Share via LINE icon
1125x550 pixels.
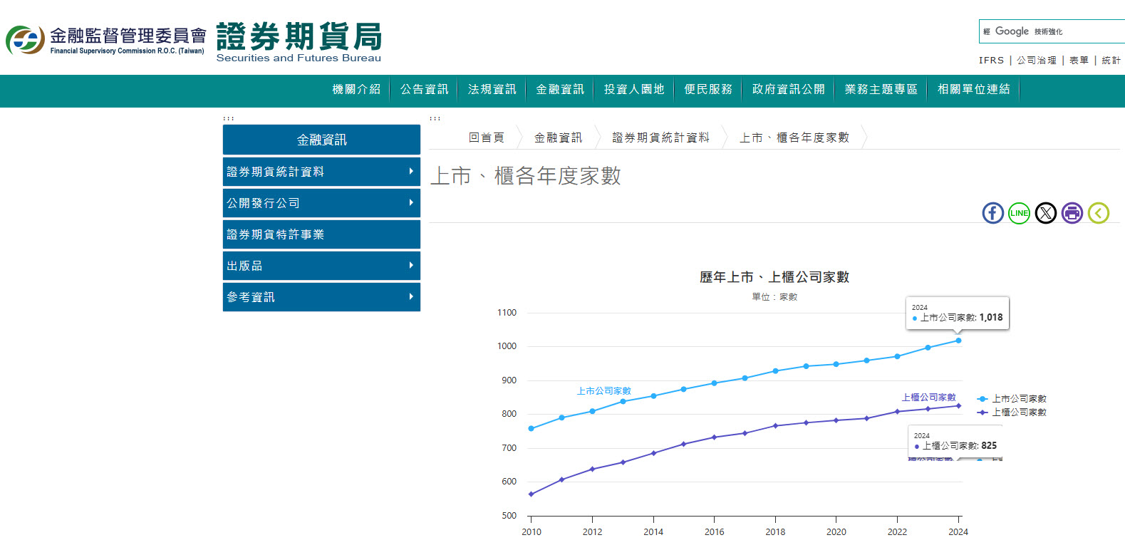1019,213
